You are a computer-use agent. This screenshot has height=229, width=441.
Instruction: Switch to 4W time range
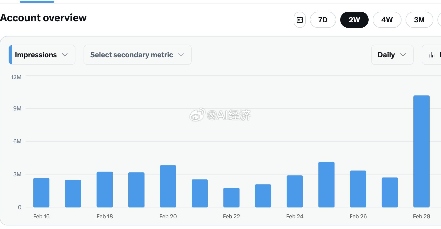coord(387,20)
